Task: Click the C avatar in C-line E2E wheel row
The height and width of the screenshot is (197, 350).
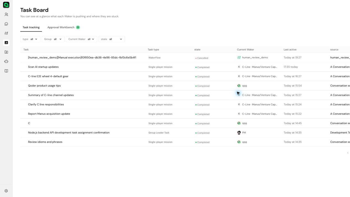Action: [239, 76]
